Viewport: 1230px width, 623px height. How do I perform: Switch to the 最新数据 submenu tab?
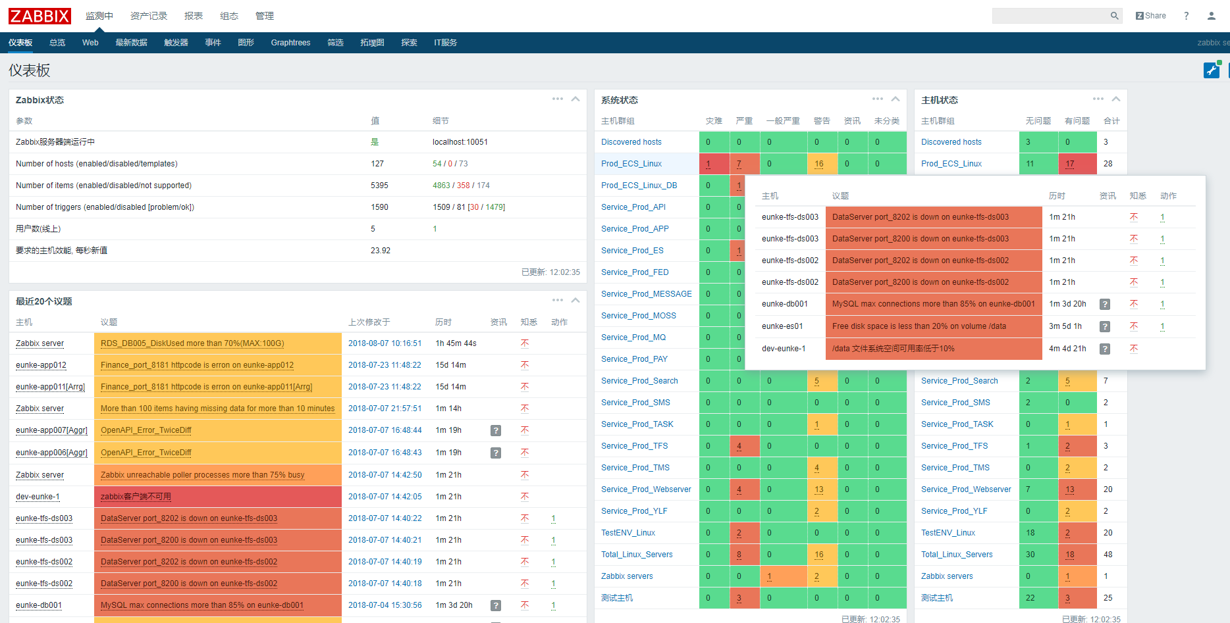131,43
